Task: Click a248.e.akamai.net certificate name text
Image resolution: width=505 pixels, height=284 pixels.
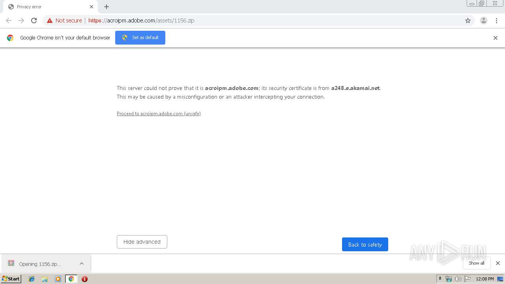Action: pyautogui.click(x=355, y=88)
